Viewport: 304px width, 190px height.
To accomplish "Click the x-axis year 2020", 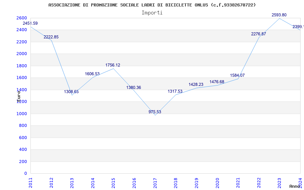I will (x=217, y=183).
